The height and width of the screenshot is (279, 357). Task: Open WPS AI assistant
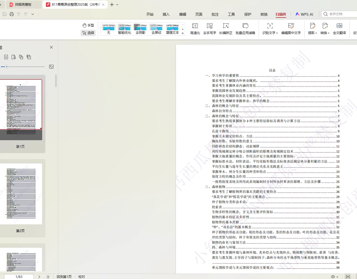[x=304, y=14]
